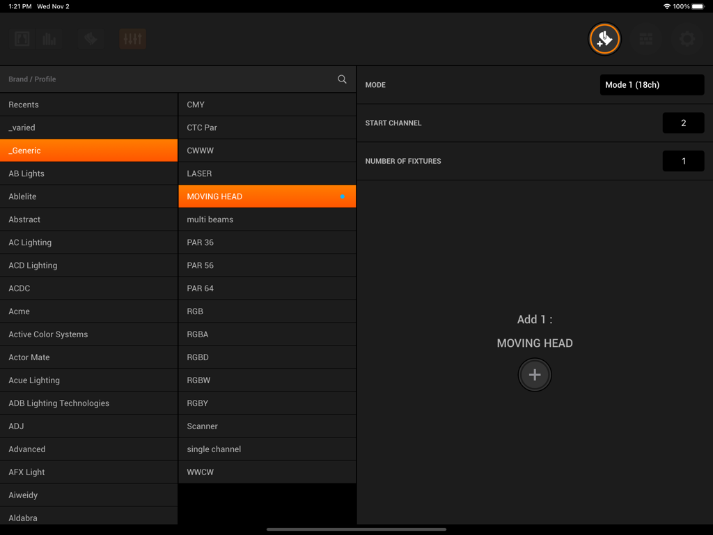
Task: Select the faders panel icon
Action: (x=132, y=39)
